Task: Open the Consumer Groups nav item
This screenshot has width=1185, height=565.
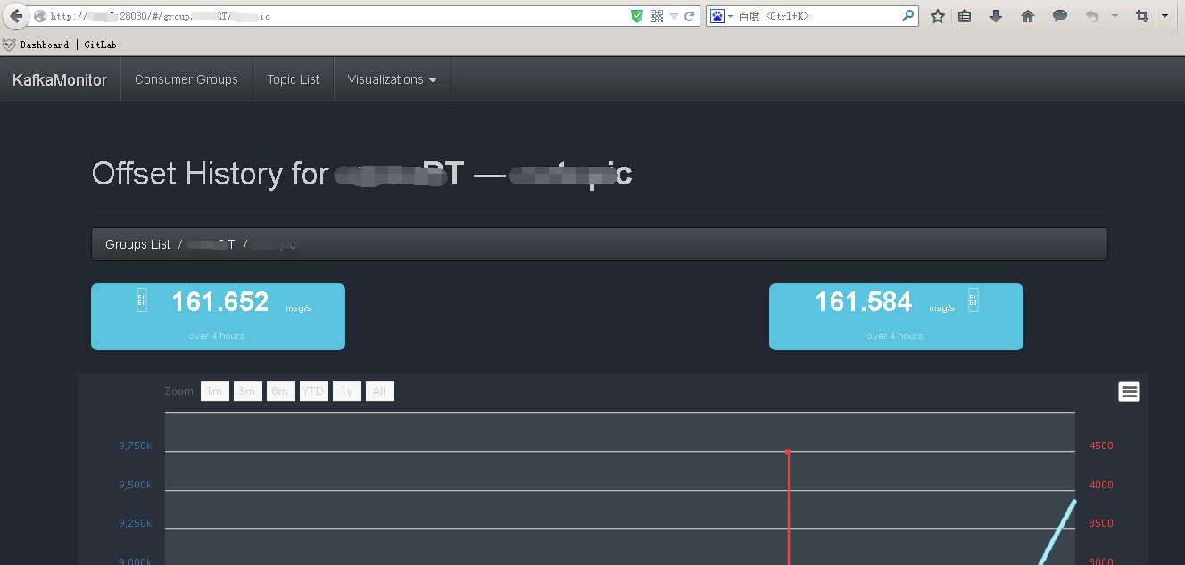Action: (186, 79)
